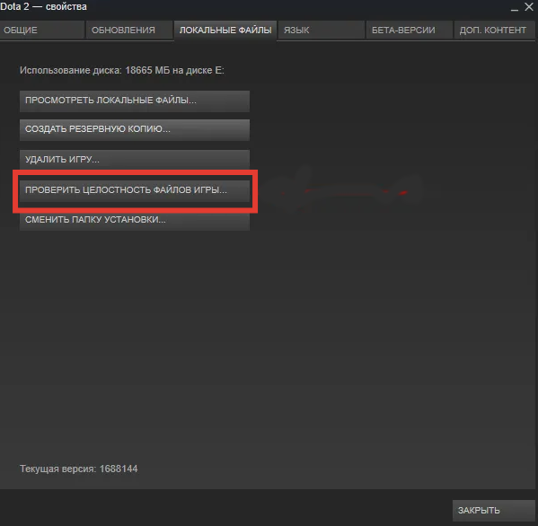Open the ОБНОВЛЕНИЯ tab

129,31
